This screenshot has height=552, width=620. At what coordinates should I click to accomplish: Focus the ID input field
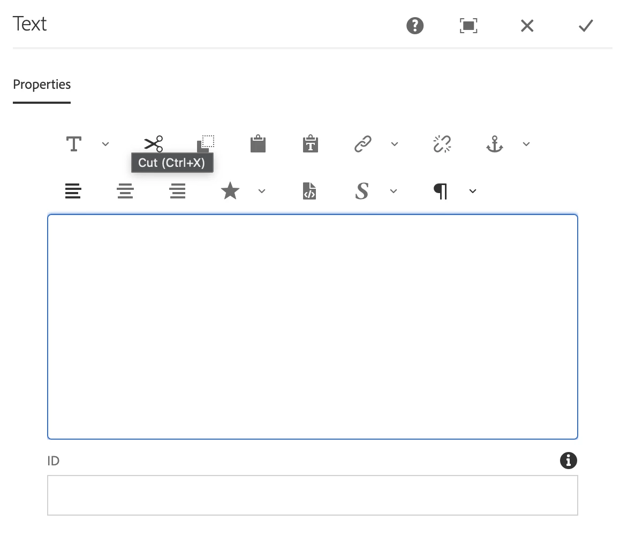pyautogui.click(x=312, y=495)
